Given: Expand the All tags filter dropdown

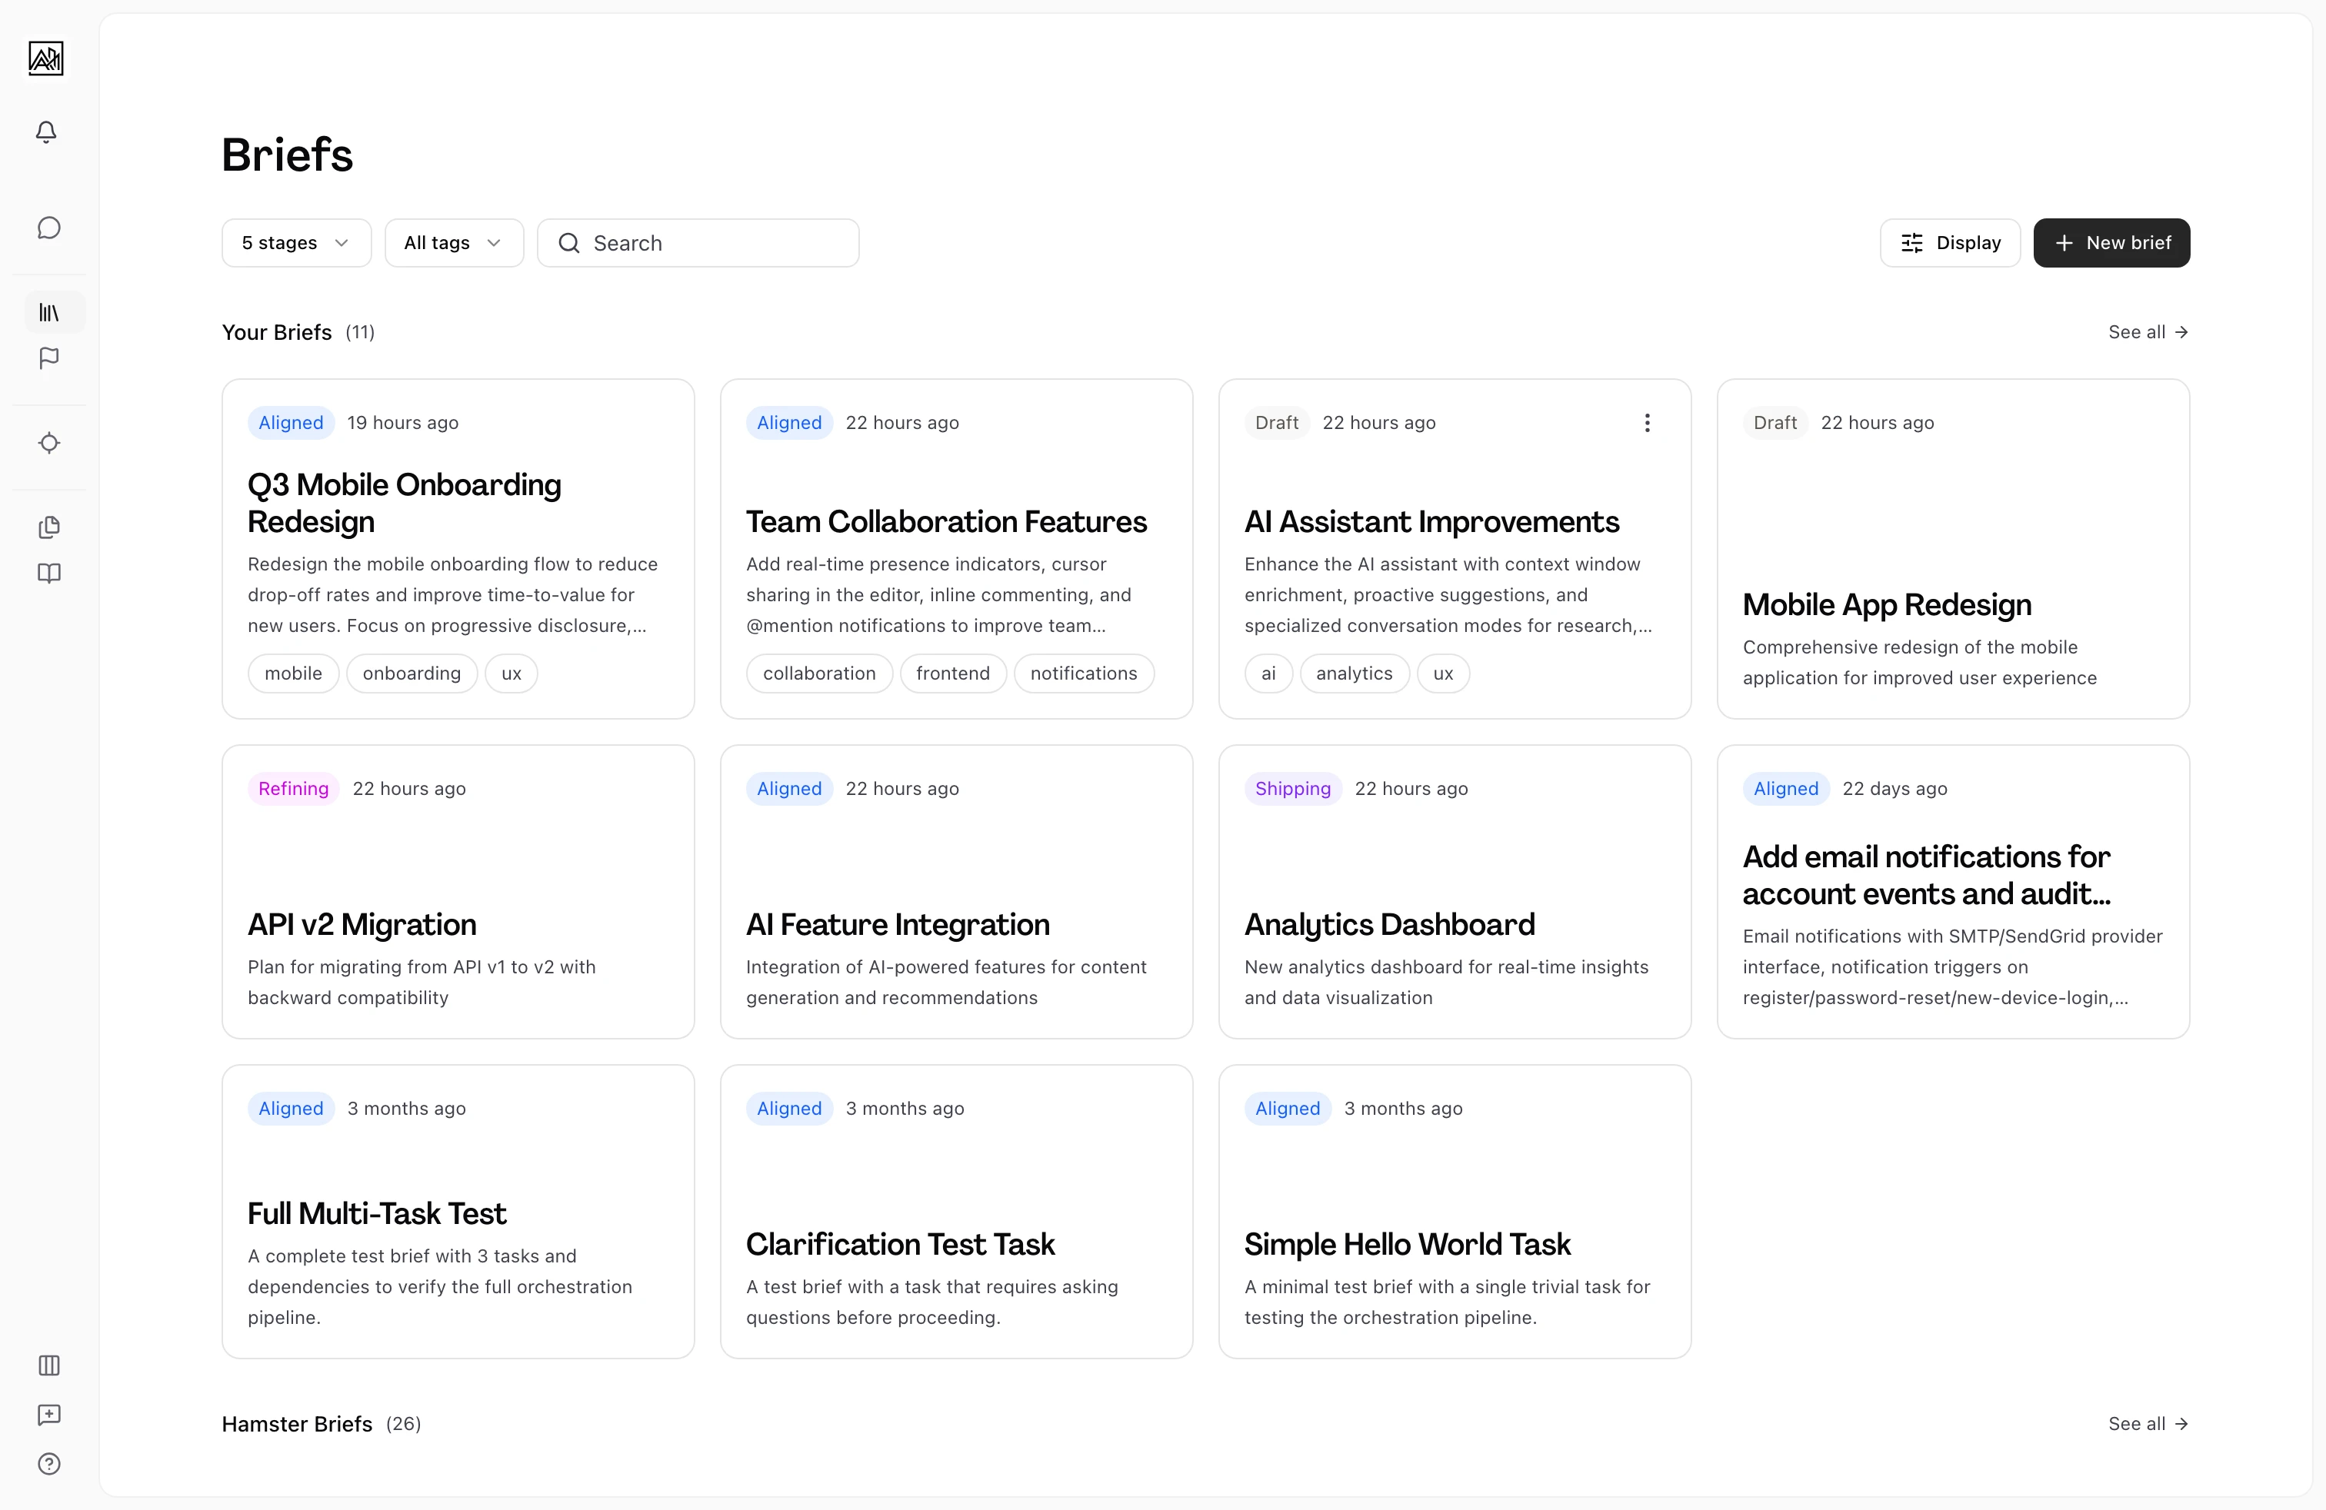Looking at the screenshot, I should click(x=454, y=243).
